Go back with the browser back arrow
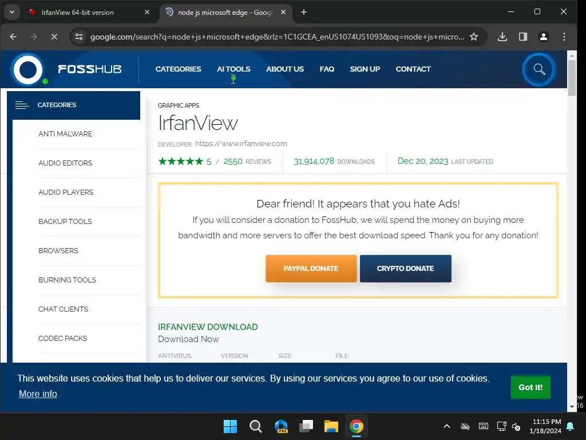 14,37
